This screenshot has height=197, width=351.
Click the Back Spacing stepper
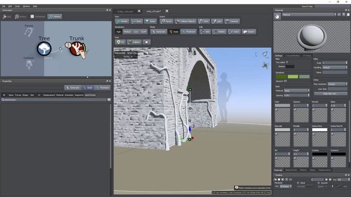308,95
